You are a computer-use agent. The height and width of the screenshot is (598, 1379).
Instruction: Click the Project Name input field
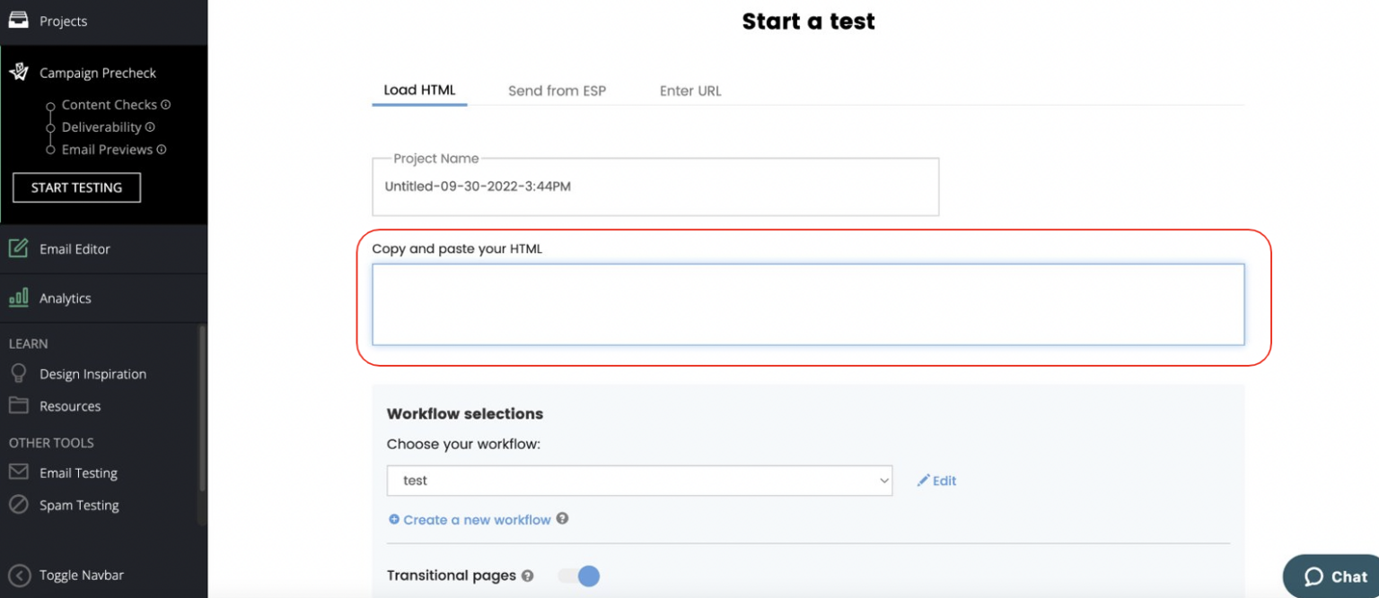pyautogui.click(x=655, y=186)
